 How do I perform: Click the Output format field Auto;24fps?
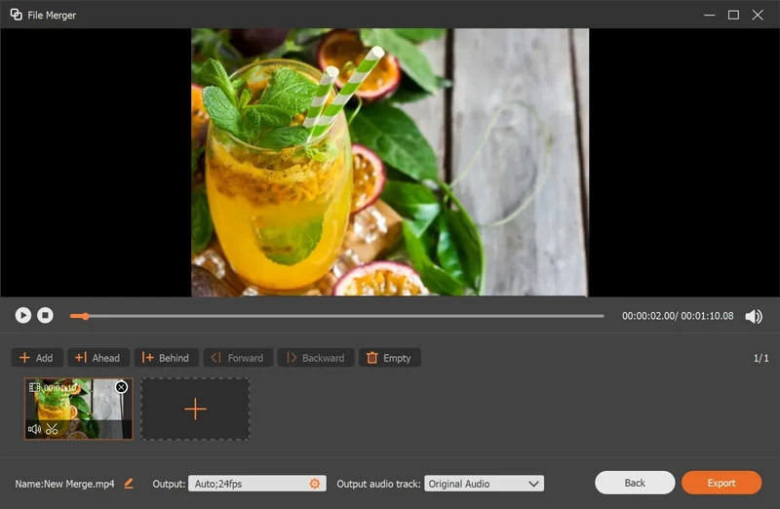[x=257, y=484]
